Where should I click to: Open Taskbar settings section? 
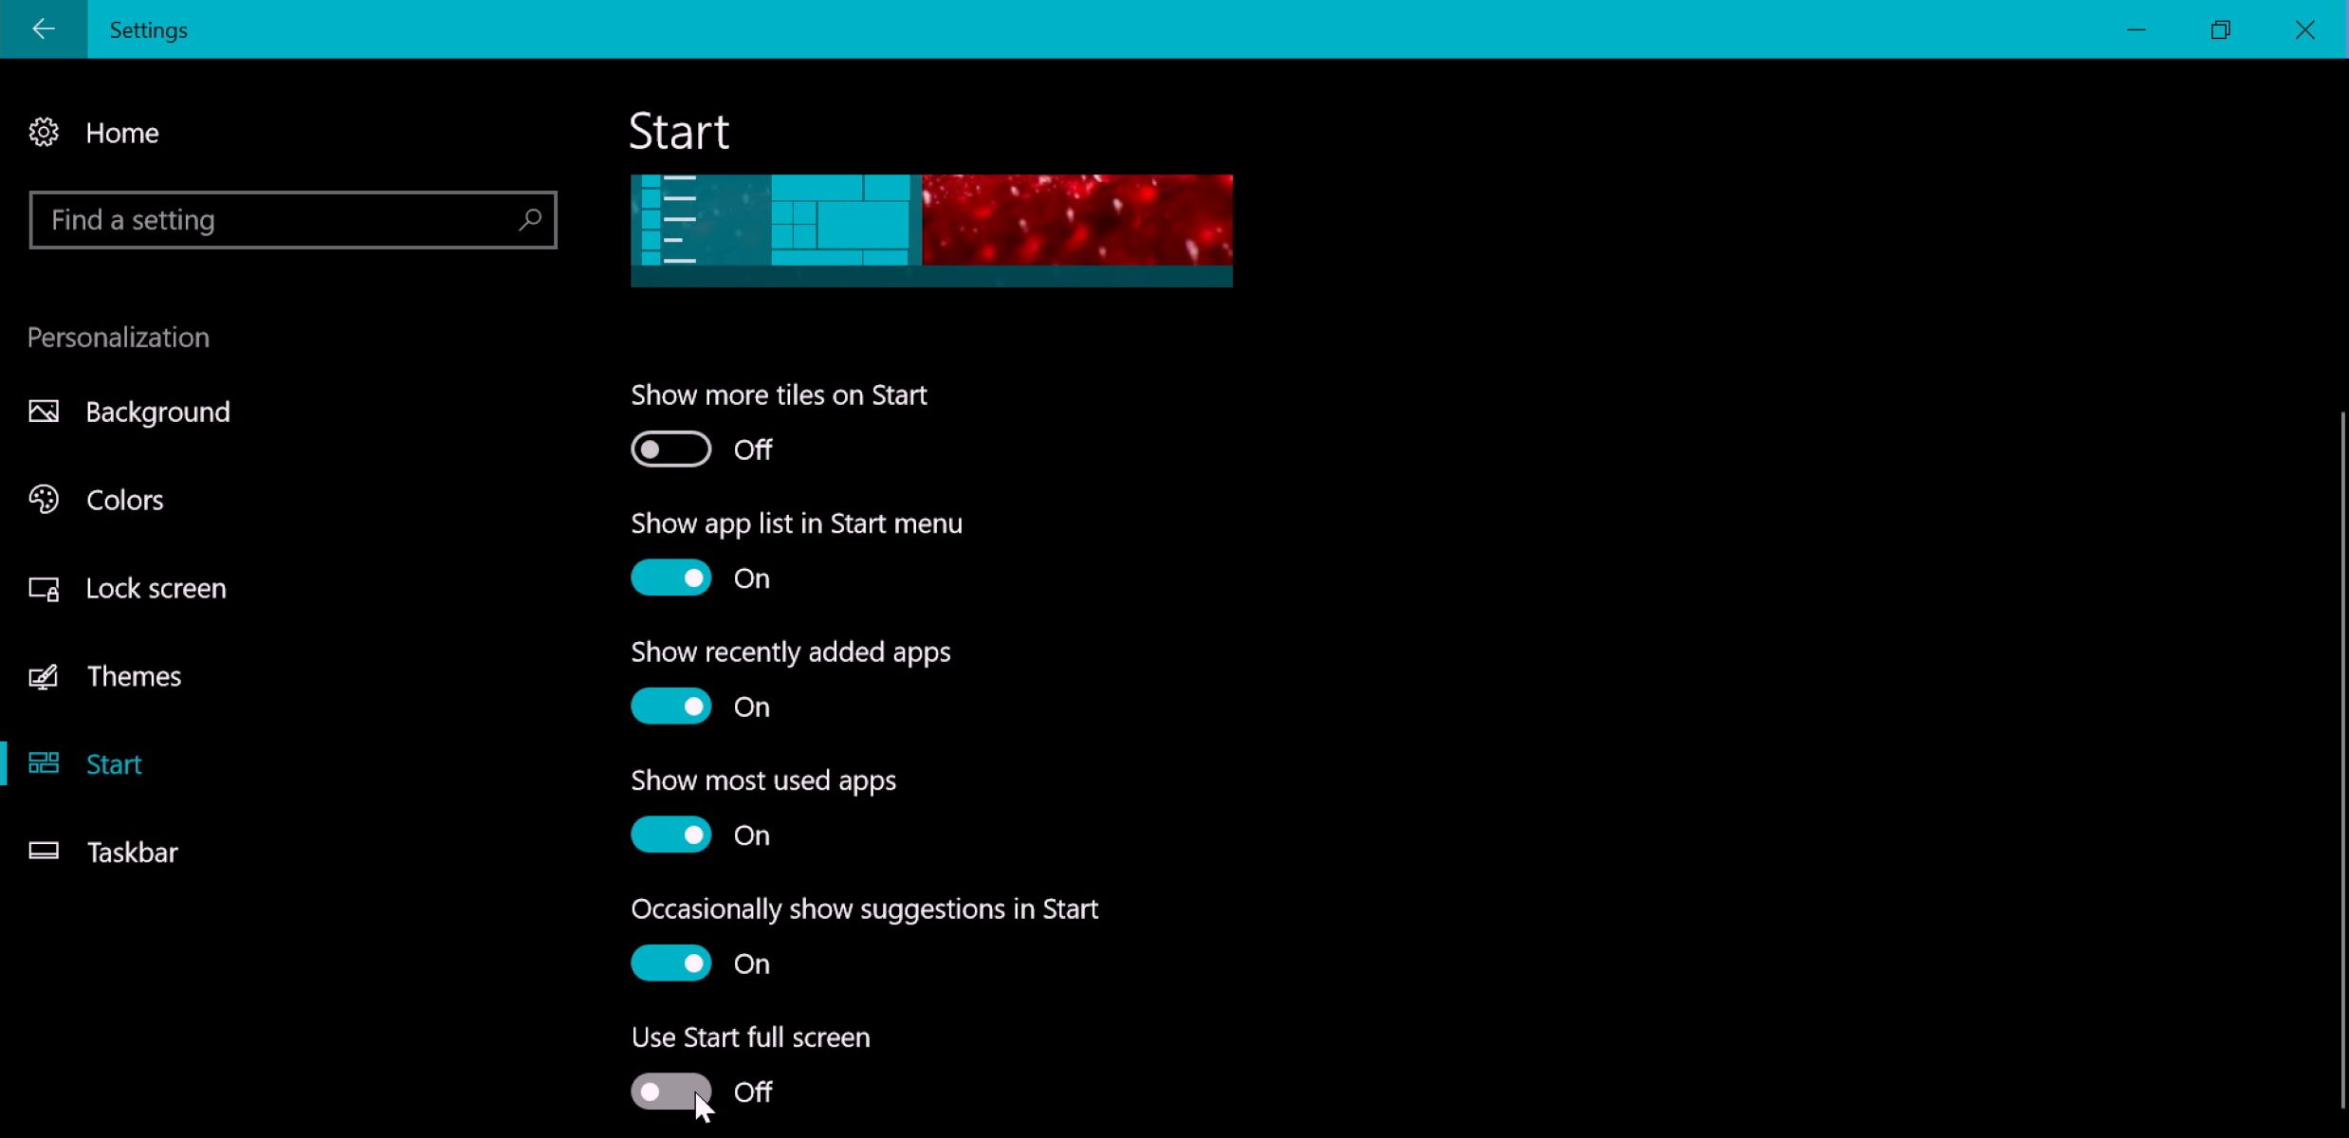coord(132,851)
